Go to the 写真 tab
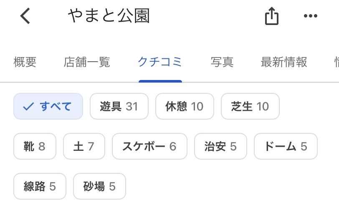Screen dimensions: 339x205 click(222, 62)
